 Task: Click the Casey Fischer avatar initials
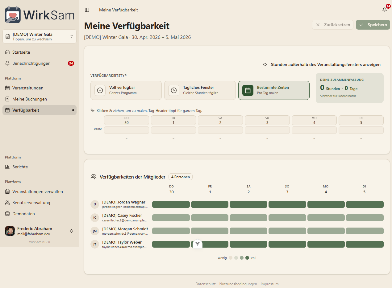tap(95, 218)
